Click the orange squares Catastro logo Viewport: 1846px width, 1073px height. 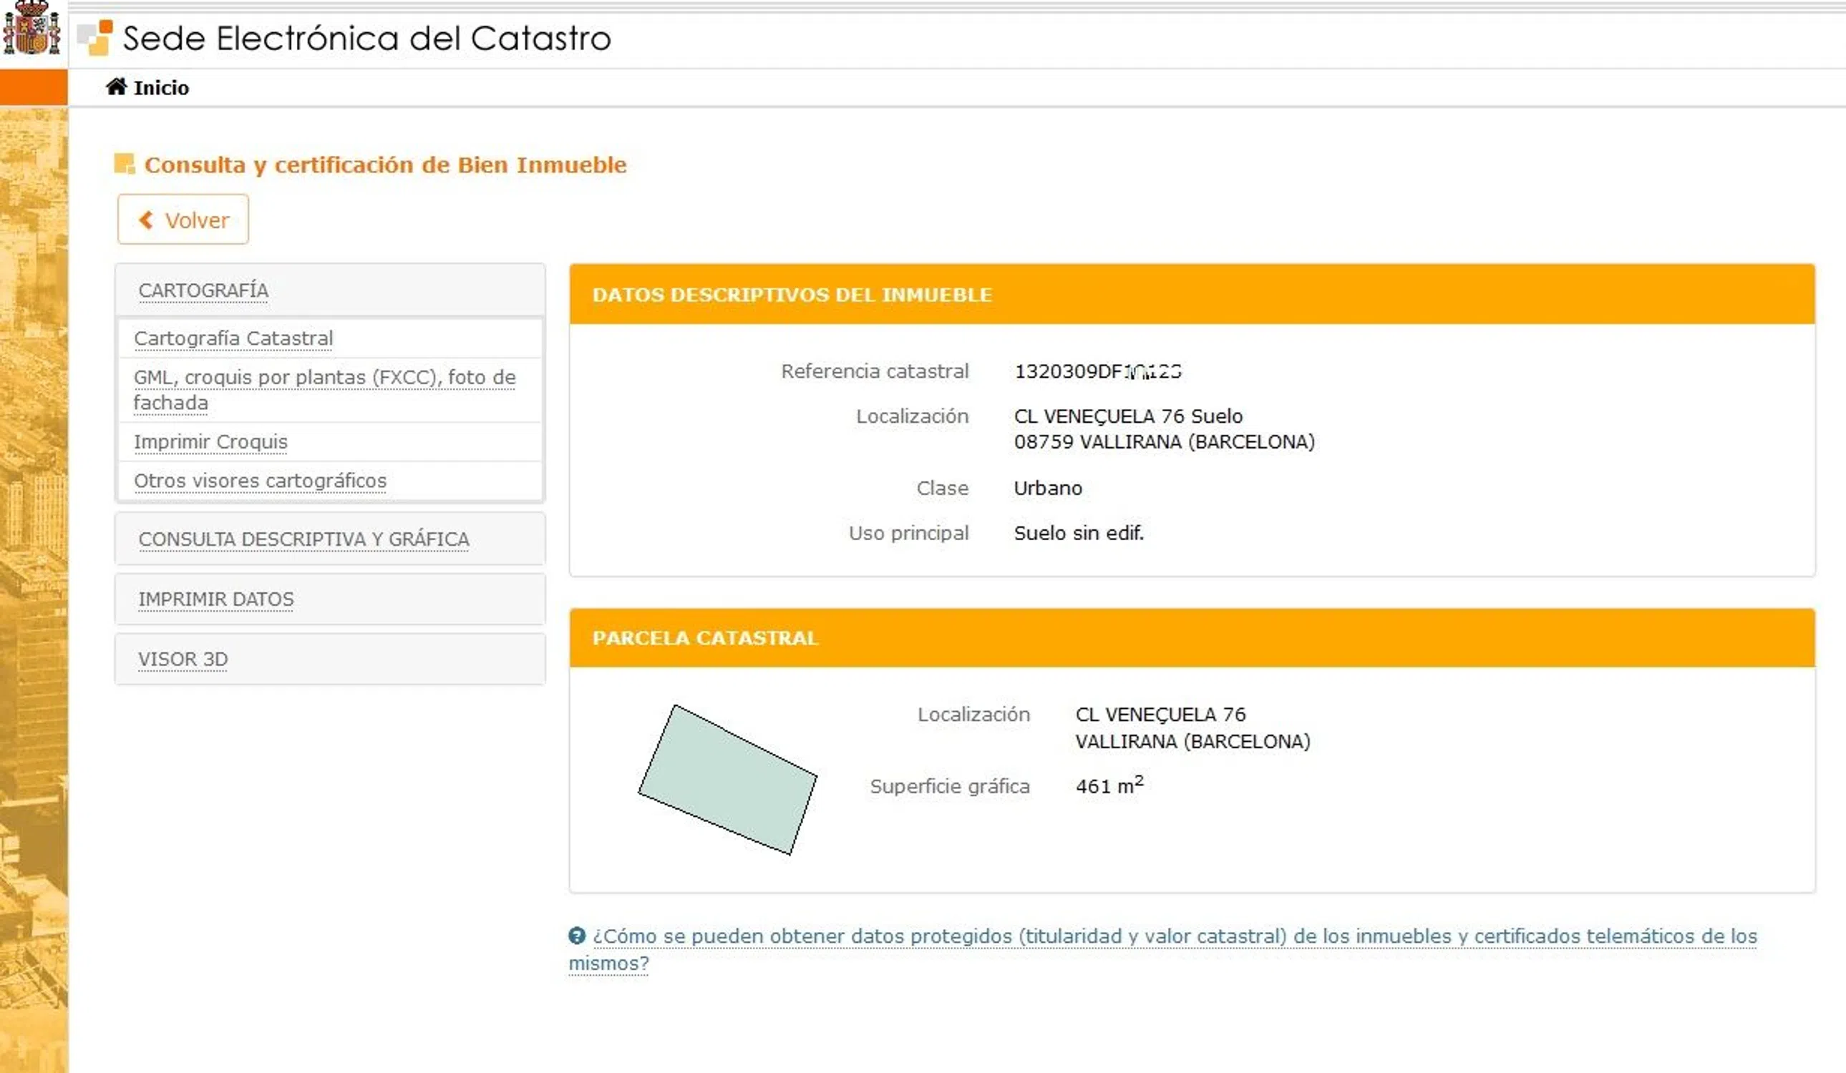pyautogui.click(x=95, y=38)
